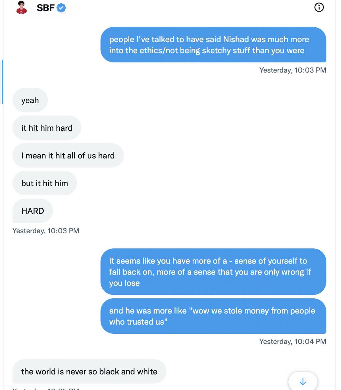Image resolution: width=341 pixels, height=390 pixels.
Task: Select the "it hit him hard" message
Action: (x=47, y=128)
